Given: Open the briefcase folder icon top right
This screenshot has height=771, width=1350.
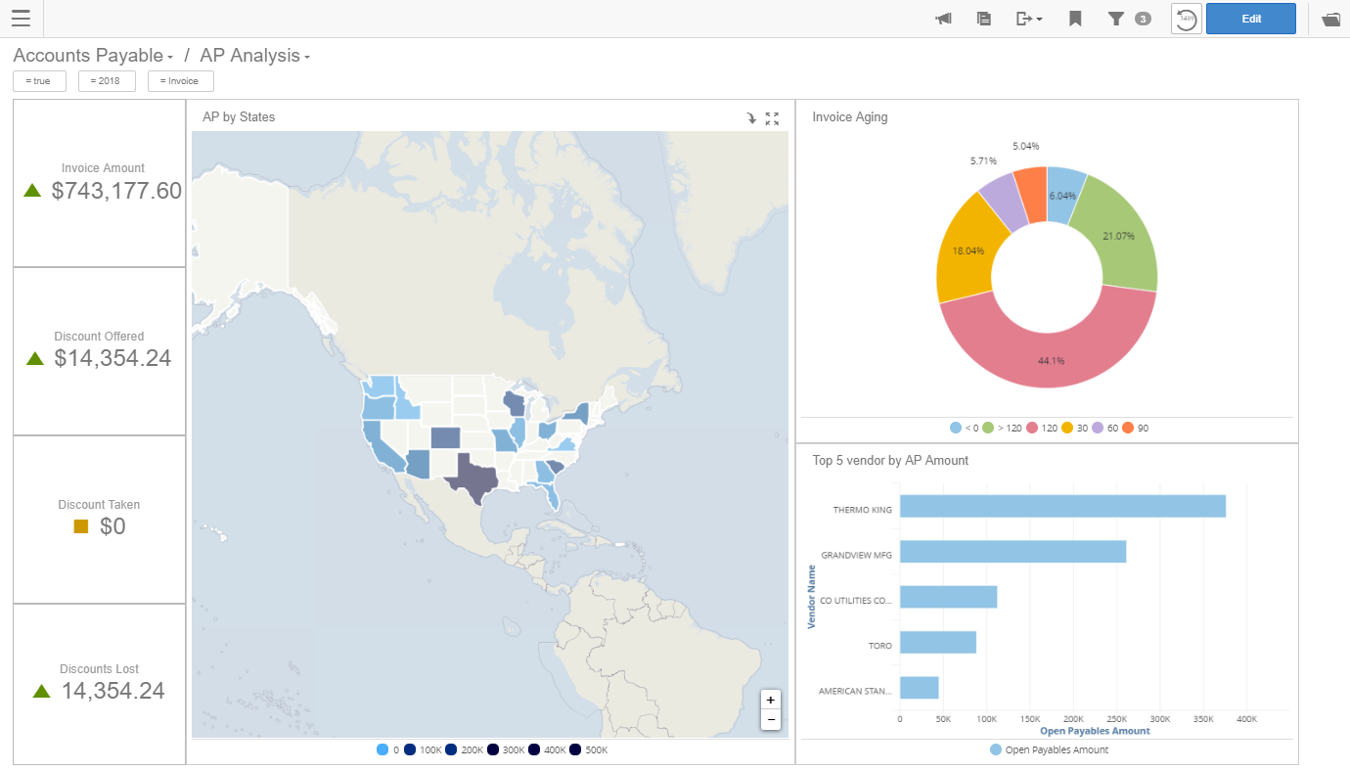Looking at the screenshot, I should click(x=1329, y=19).
